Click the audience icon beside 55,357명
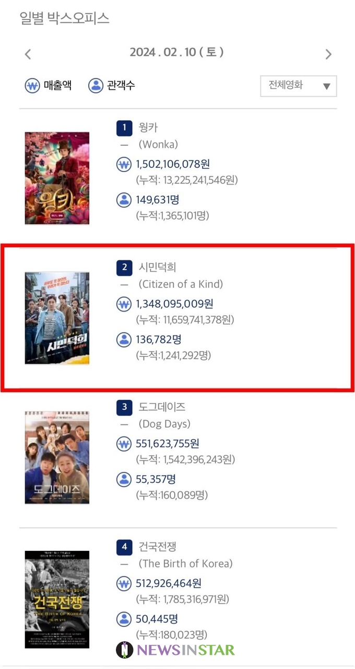The width and height of the screenshot is (355, 669). coord(124,479)
